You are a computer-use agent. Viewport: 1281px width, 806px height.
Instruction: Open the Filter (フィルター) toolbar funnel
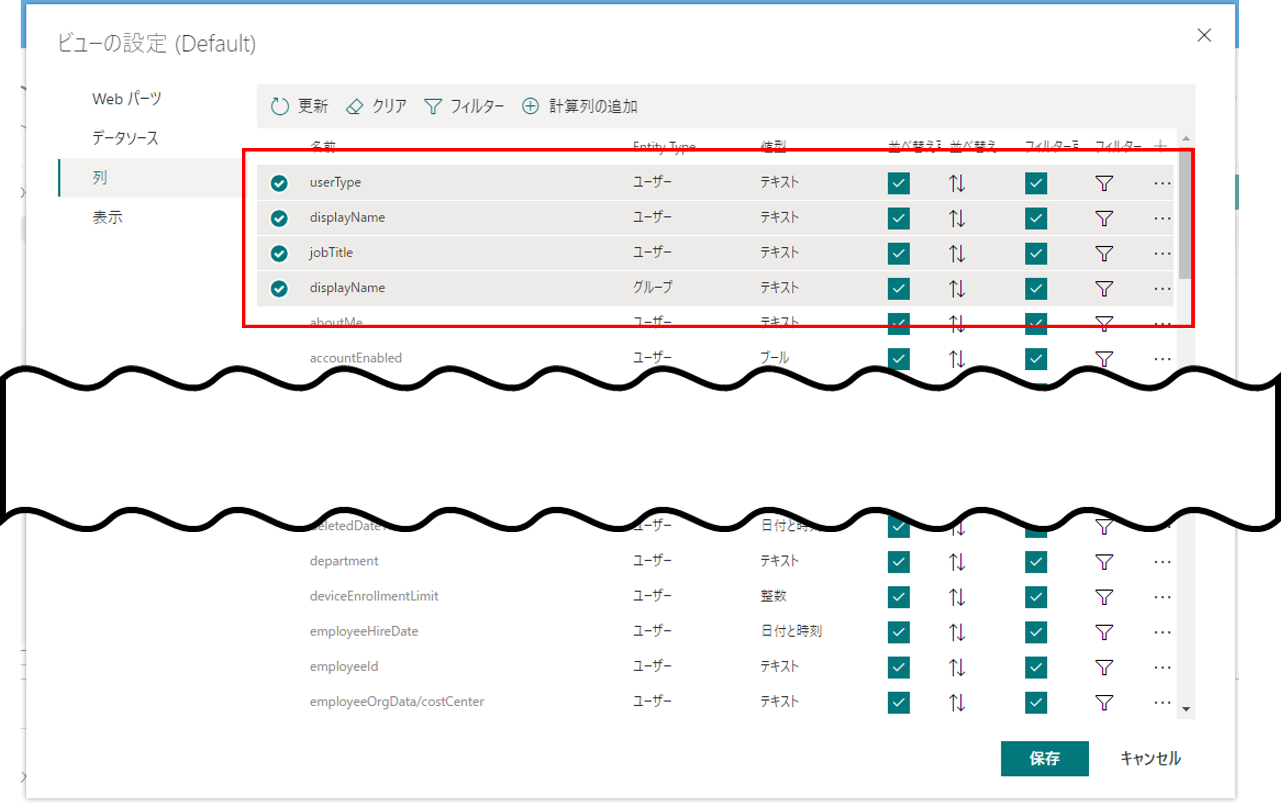pos(432,107)
